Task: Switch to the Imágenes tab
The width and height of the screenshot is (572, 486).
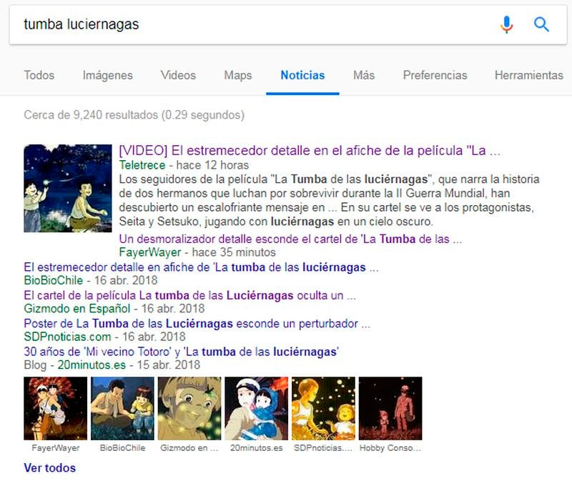Action: pos(108,75)
